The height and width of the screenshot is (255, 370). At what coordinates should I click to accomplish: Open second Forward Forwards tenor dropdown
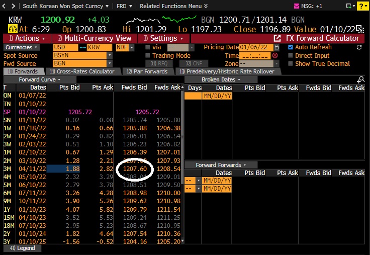point(199,189)
